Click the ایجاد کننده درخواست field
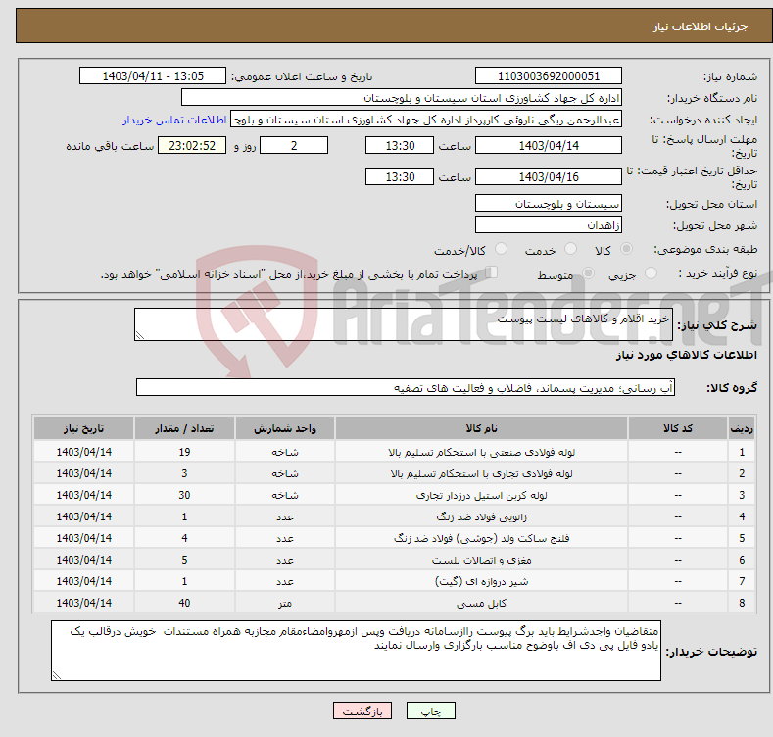 tap(426, 120)
